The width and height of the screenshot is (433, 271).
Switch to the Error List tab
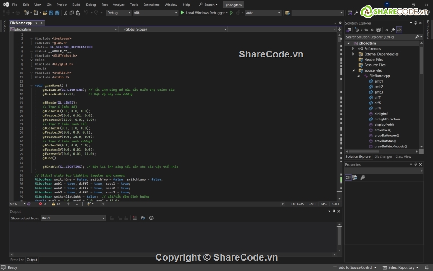click(17, 260)
